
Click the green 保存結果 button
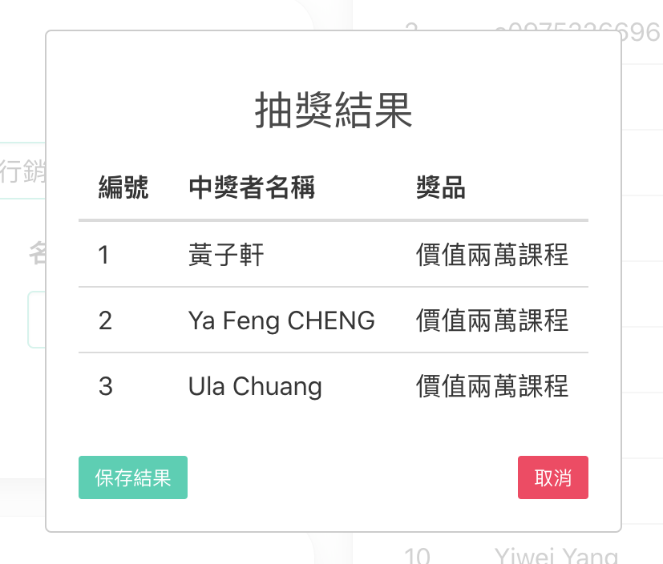click(x=133, y=477)
